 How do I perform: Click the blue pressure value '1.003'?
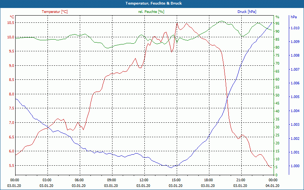coord(295,125)
